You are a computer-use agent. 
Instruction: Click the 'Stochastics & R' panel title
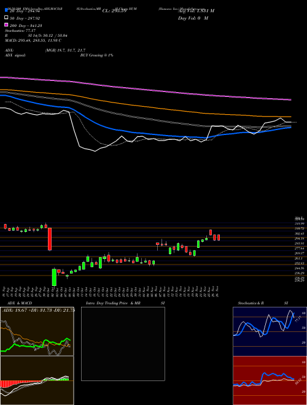[251, 303]
